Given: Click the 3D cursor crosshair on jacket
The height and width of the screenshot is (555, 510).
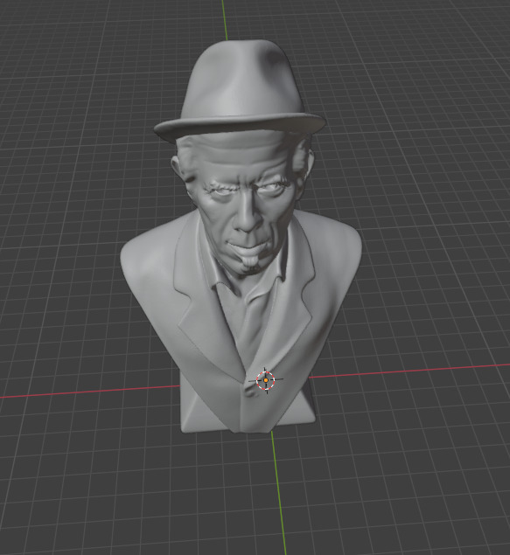Looking at the screenshot, I should (x=266, y=380).
